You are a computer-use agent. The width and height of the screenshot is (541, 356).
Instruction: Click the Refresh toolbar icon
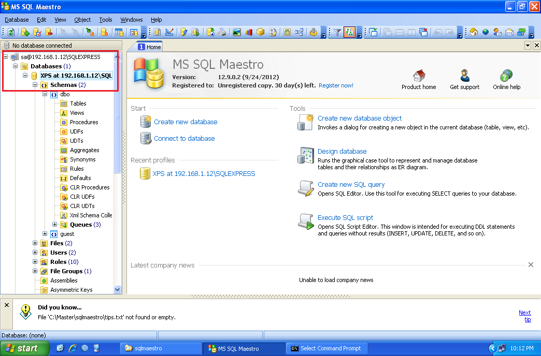(x=11, y=33)
